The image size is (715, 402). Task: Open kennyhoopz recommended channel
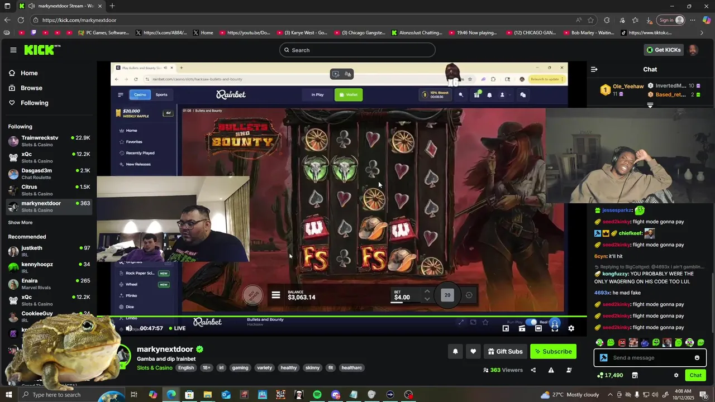click(x=49, y=267)
